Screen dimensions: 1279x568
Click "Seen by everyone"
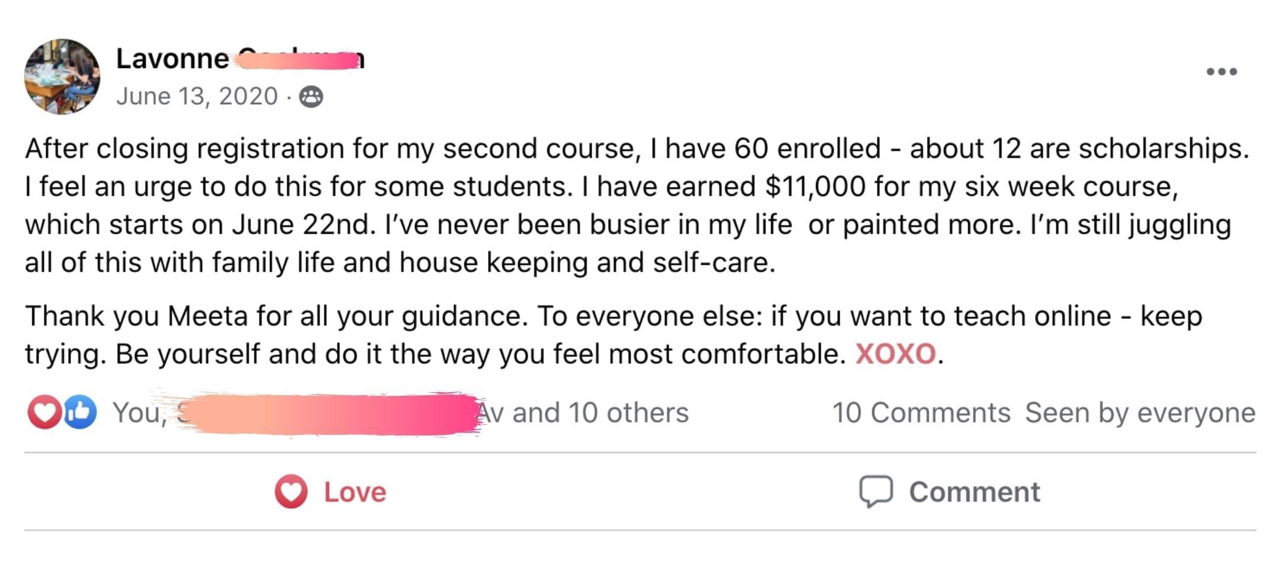click(x=1140, y=413)
